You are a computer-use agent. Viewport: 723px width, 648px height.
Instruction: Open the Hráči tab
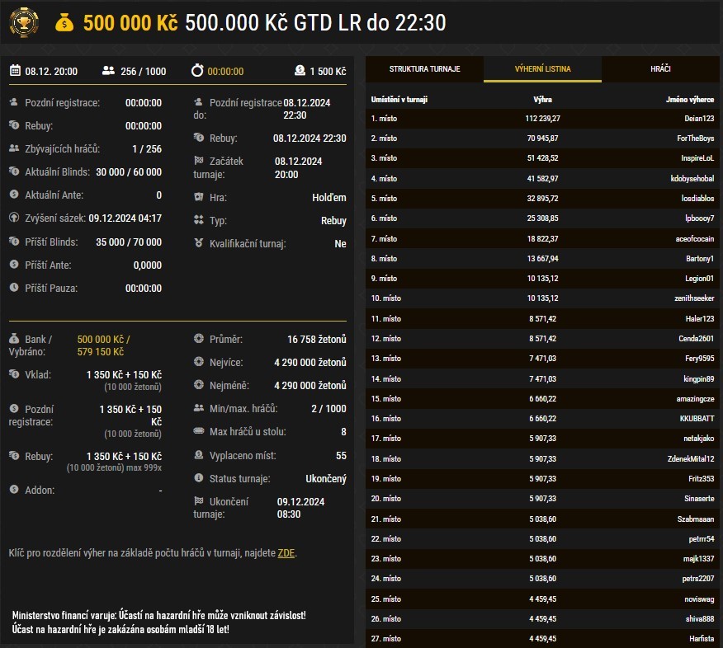coord(660,69)
